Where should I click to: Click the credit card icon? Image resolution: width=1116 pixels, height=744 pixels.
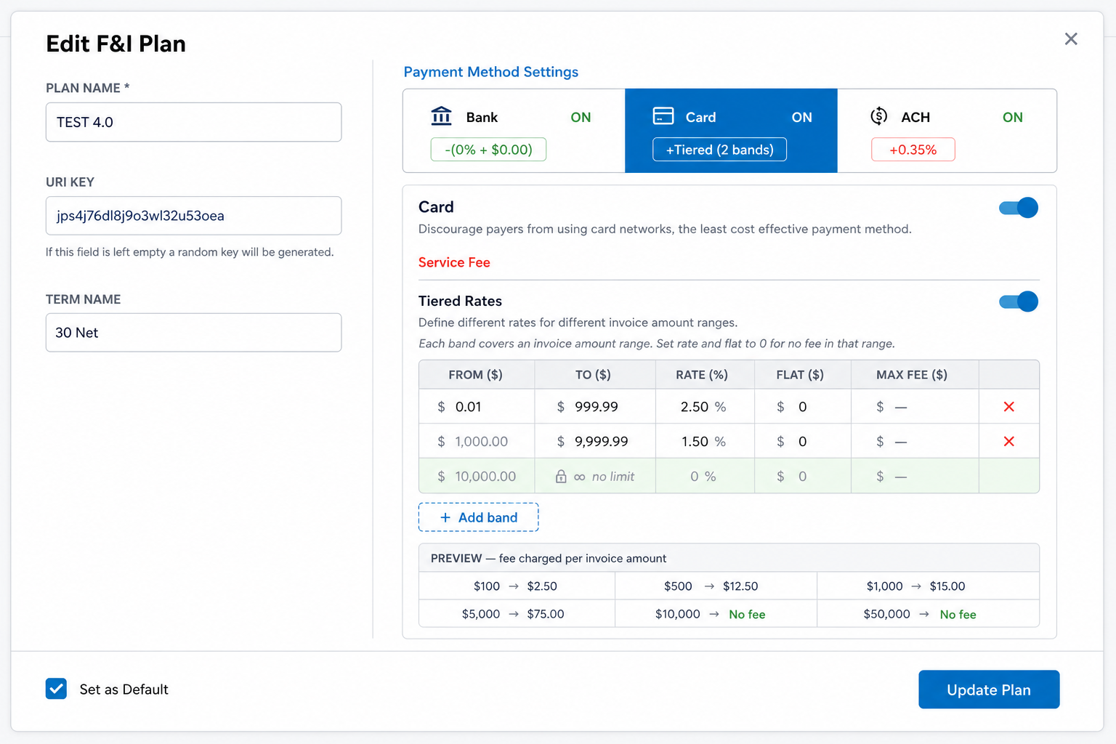coord(663,116)
